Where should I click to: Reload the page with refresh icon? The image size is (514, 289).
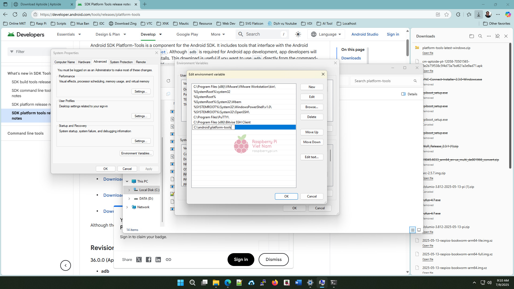click(x=15, y=14)
